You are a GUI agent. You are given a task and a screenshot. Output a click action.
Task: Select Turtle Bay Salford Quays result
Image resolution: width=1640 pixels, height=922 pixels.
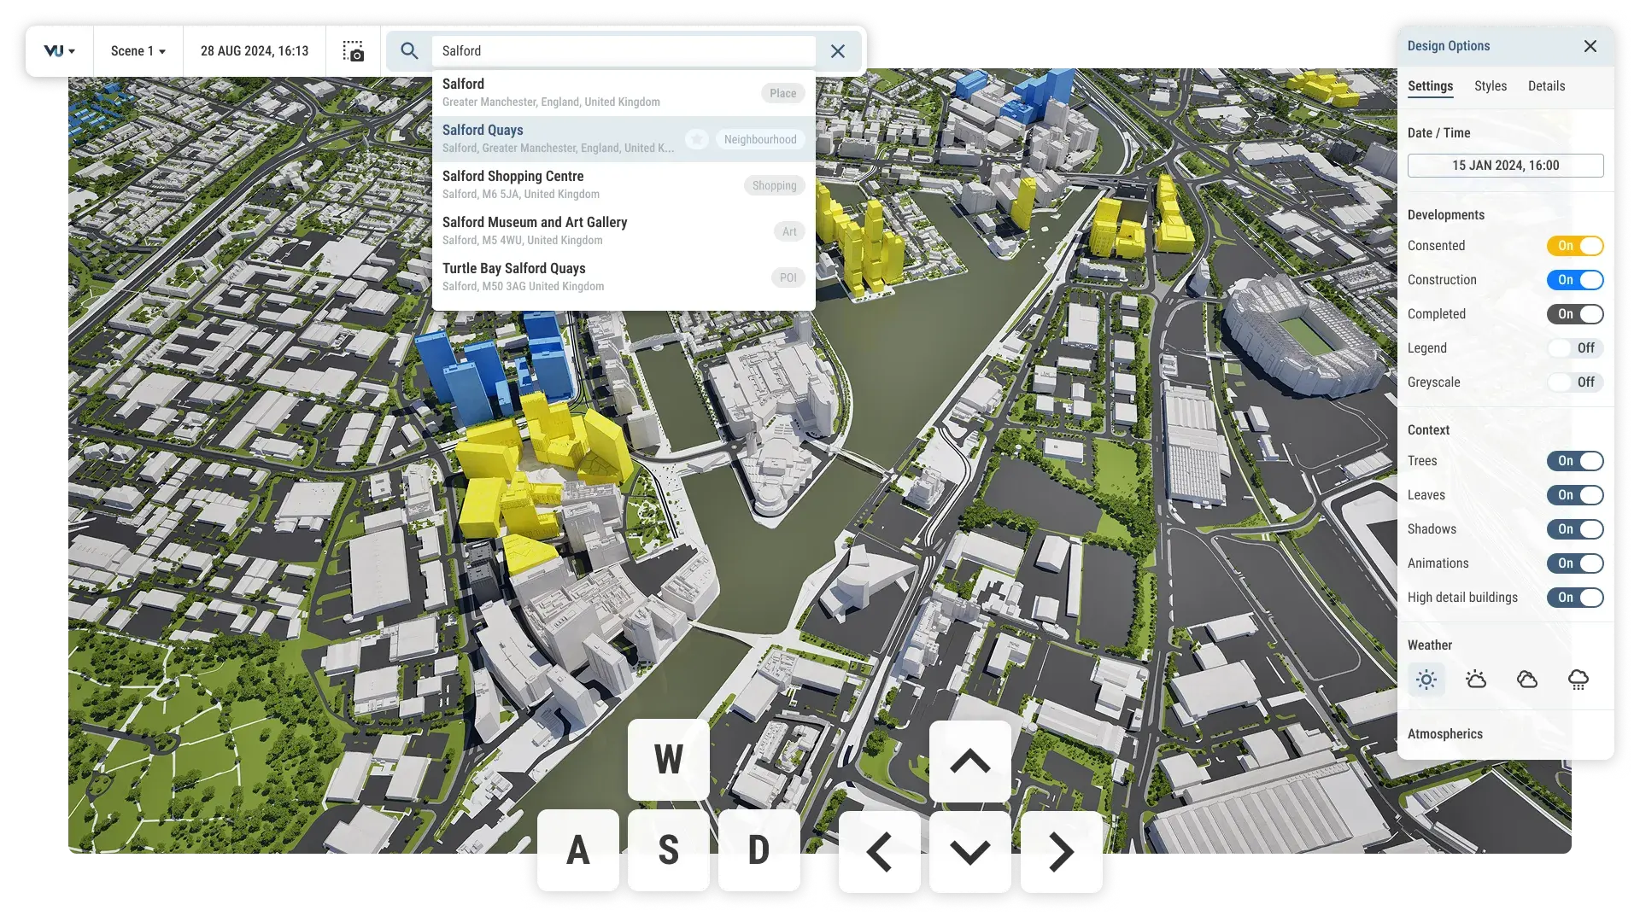coord(624,277)
